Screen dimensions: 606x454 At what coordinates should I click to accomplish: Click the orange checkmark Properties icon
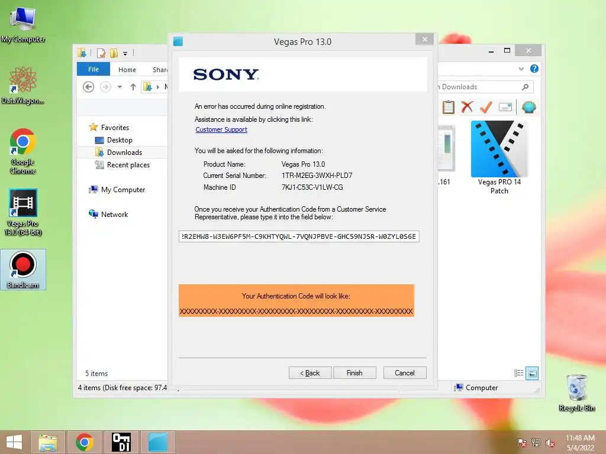486,107
